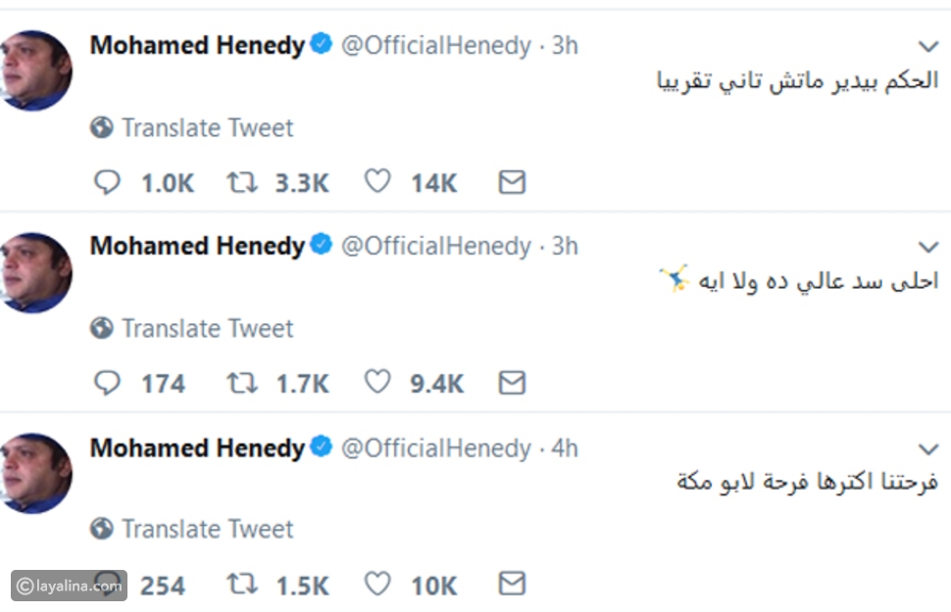951x612 pixels.
Task: Retweet the tweet with 1.5K retweets
Action: [242, 585]
